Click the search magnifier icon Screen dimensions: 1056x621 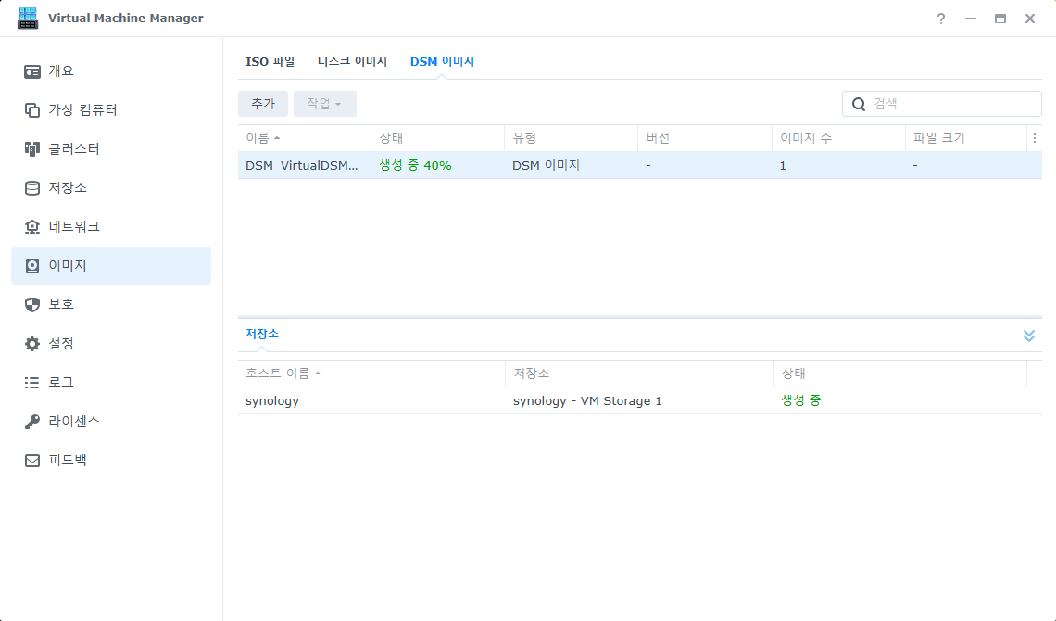click(x=859, y=104)
